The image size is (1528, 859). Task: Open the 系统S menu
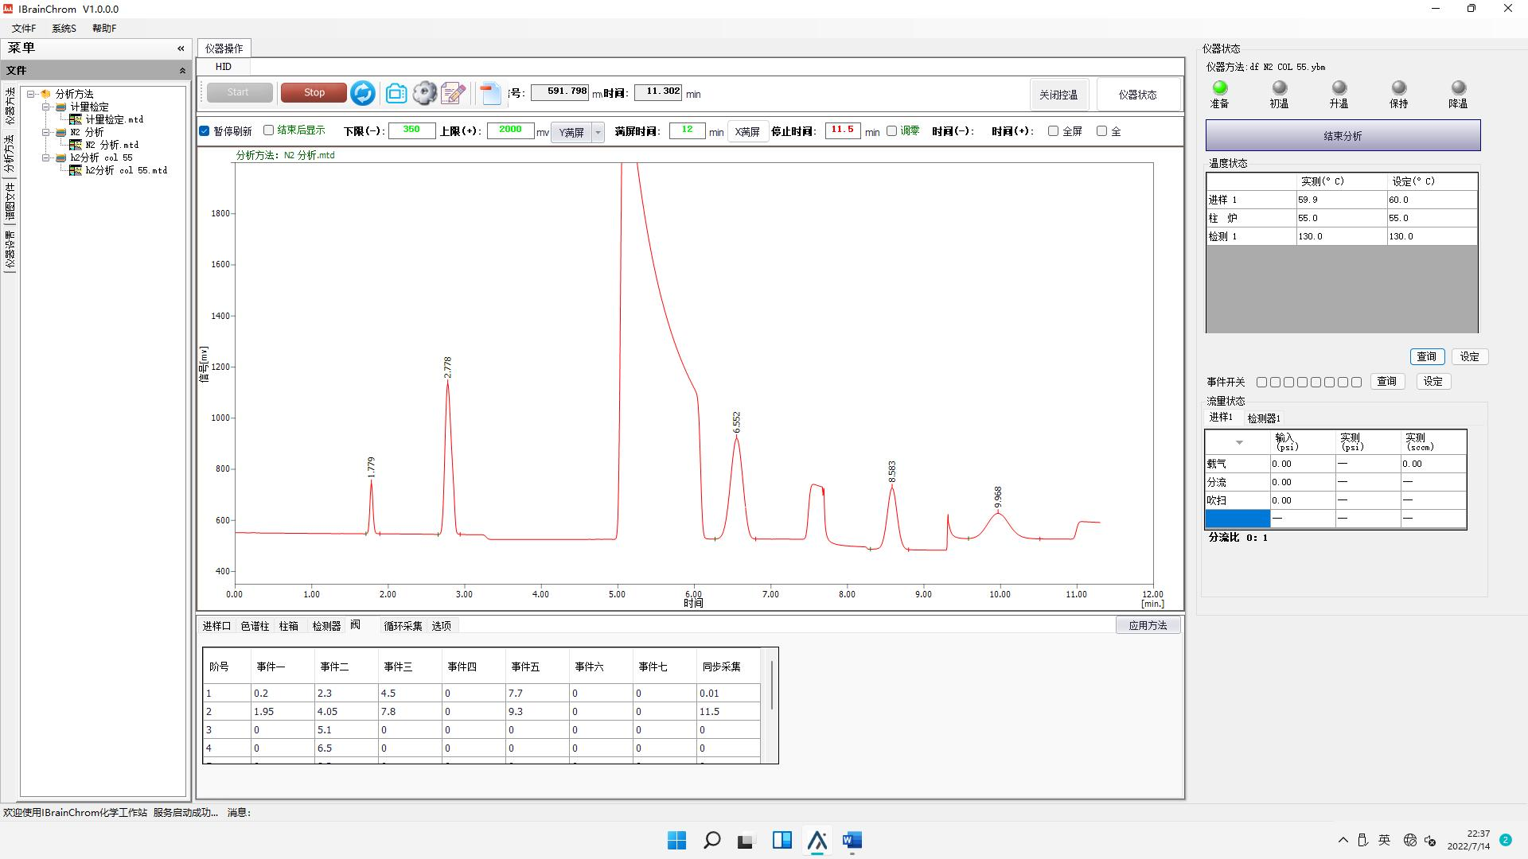(x=64, y=29)
